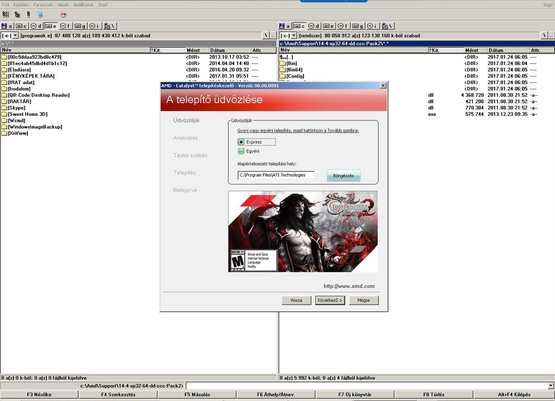
Task: Open network neighborhood in right panel
Action: (x=387, y=26)
